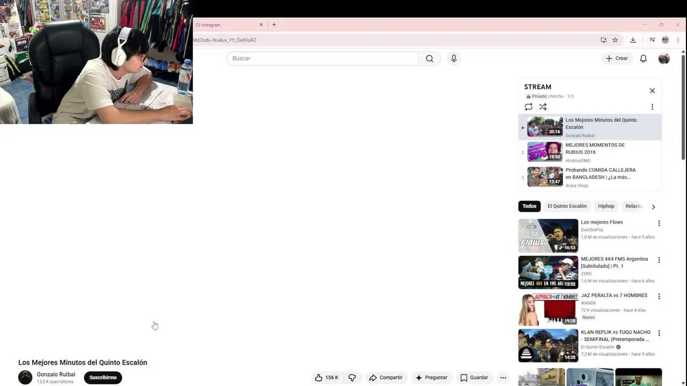Select Los Mejores Minutos del Quinto Escalón playlist item
The image size is (687, 386).
(x=590, y=127)
